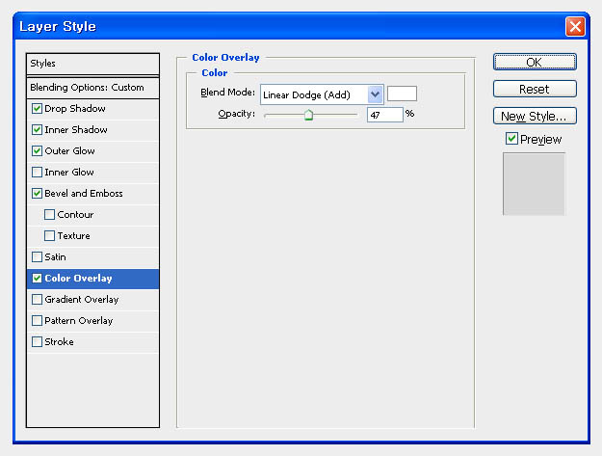Image resolution: width=602 pixels, height=456 pixels.
Task: Open the overlay color swatch
Action: coord(402,94)
